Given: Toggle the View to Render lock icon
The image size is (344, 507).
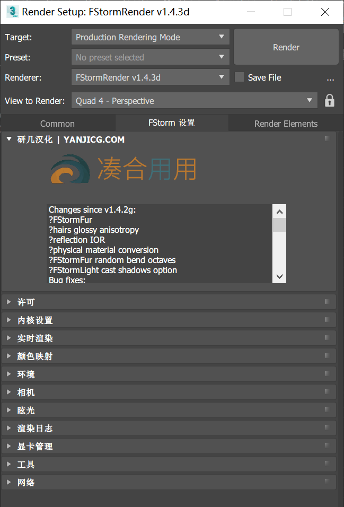Looking at the screenshot, I should [x=330, y=101].
